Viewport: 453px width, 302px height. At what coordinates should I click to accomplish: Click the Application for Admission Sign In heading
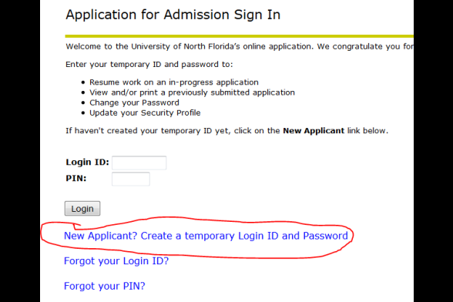tap(173, 15)
